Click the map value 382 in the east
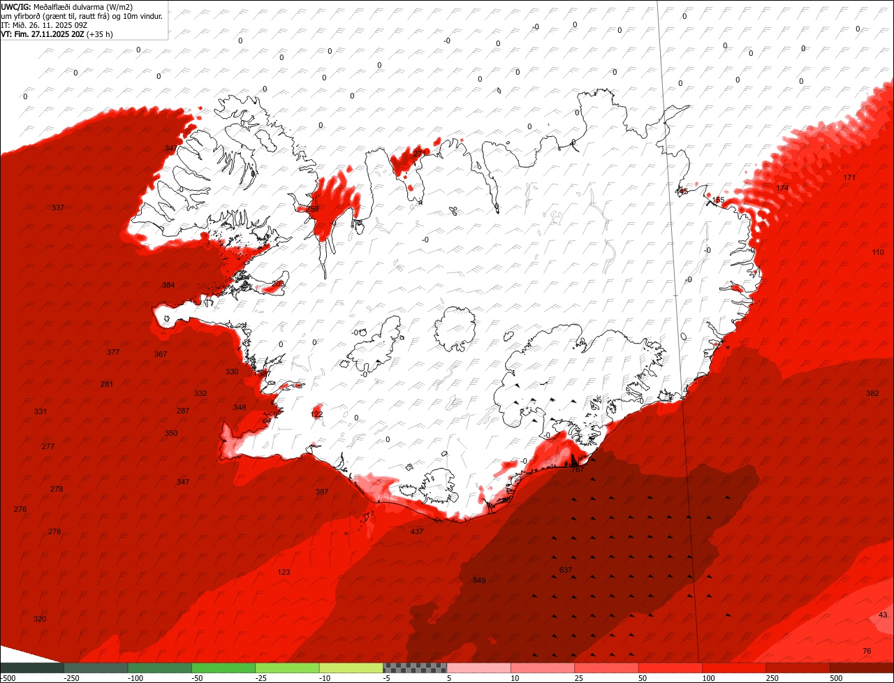Image resolution: width=894 pixels, height=683 pixels. click(x=872, y=394)
